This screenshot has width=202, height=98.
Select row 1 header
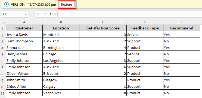pyautogui.click(x=3, y=28)
